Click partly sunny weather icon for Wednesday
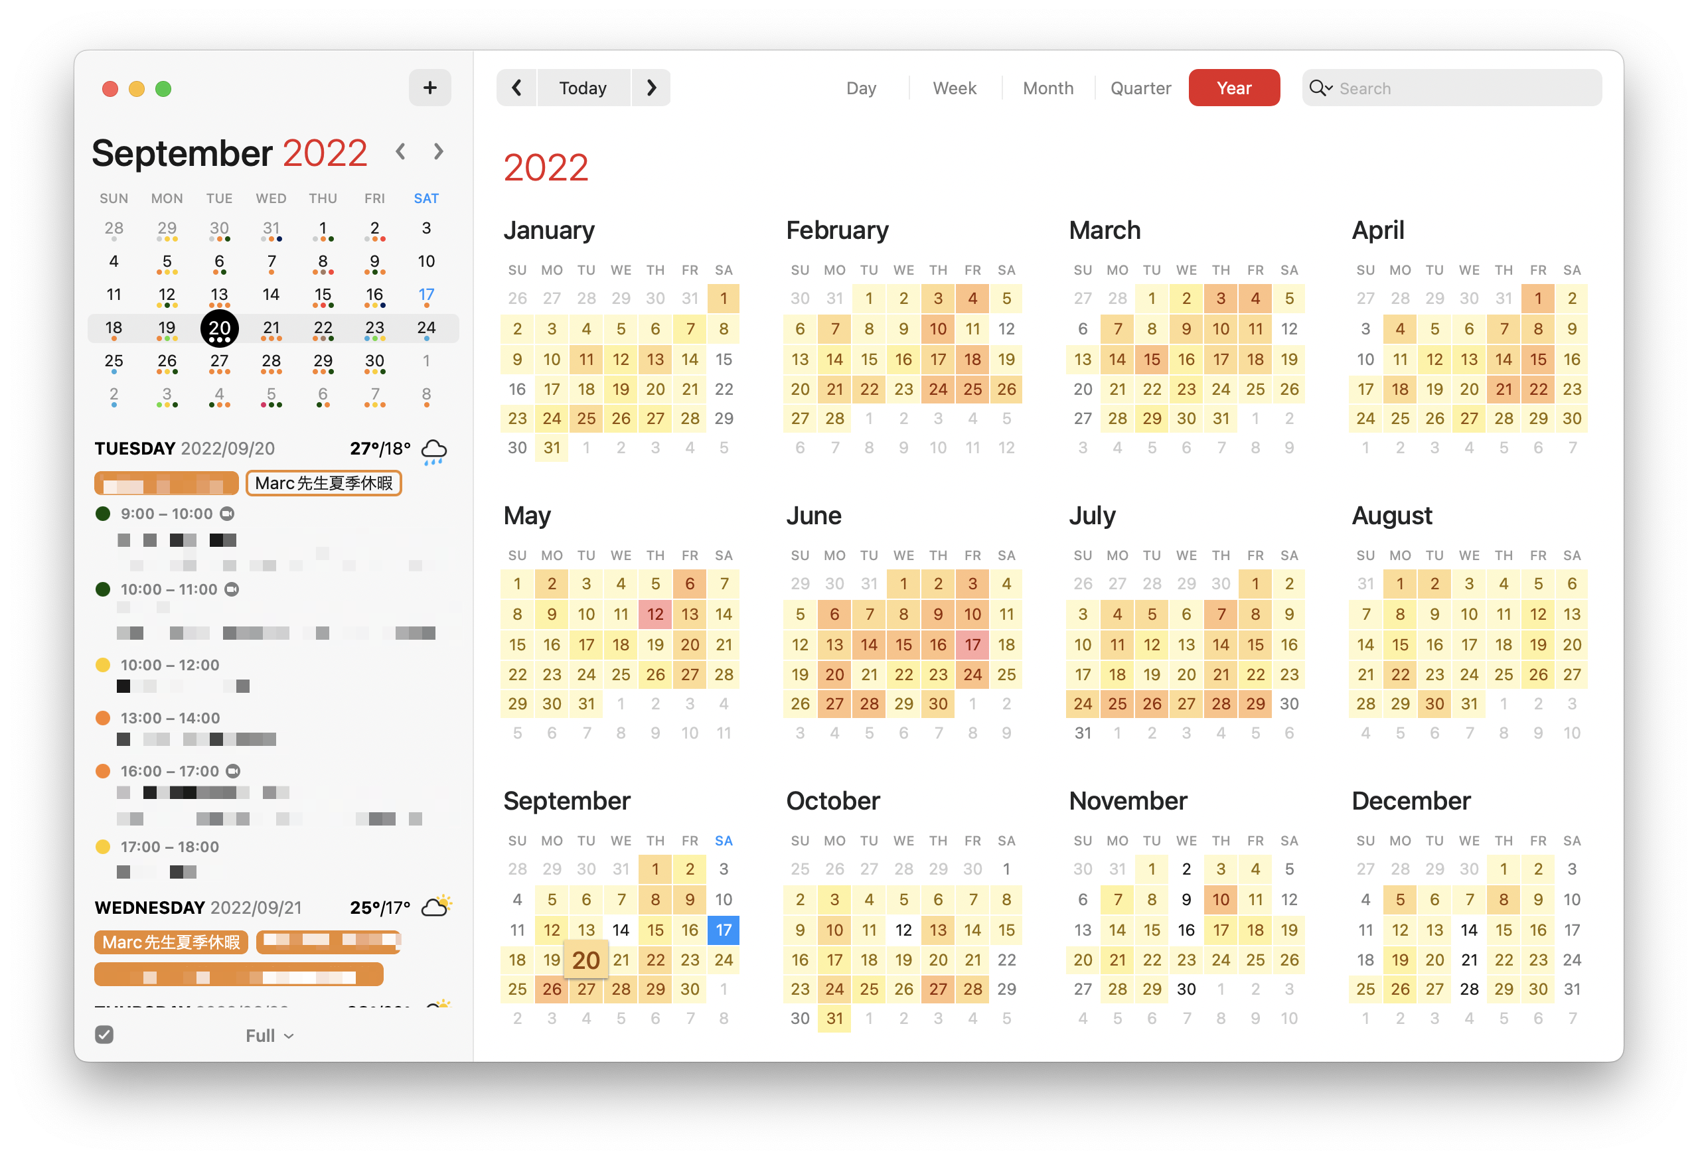The image size is (1698, 1160). click(437, 906)
